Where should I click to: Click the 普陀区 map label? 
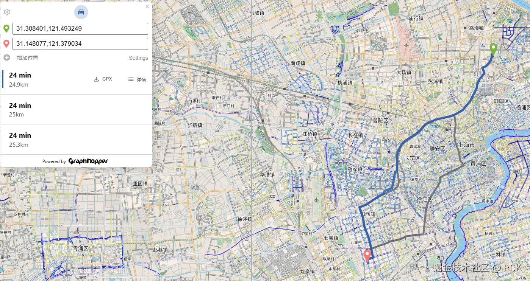click(380, 120)
